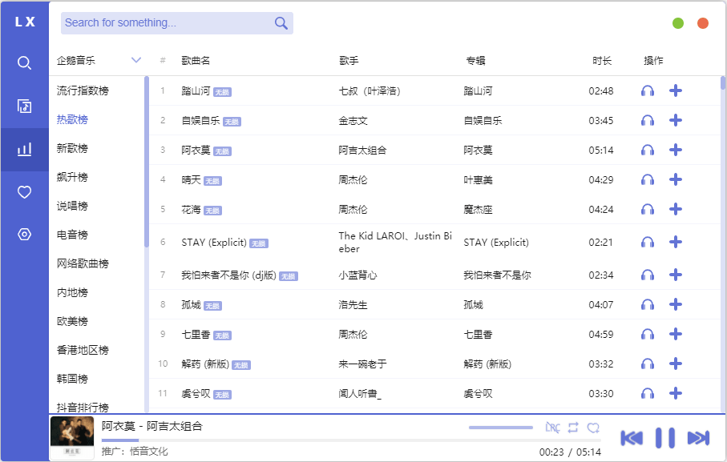Click artist 小蓝背心
This screenshot has height=462, width=727.
click(358, 275)
